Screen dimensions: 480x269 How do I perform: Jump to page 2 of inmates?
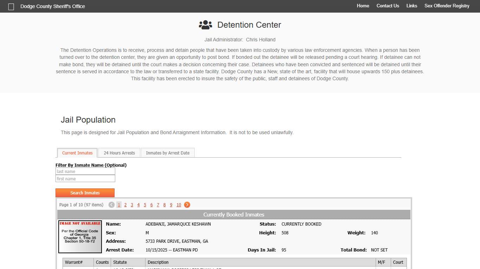(125, 205)
